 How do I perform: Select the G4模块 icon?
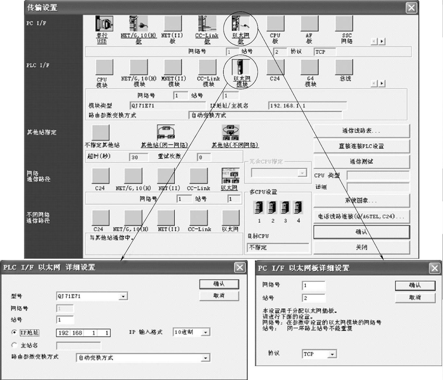[309, 67]
